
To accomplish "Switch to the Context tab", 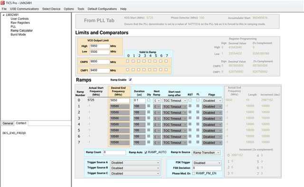I will click(x=21, y=123).
